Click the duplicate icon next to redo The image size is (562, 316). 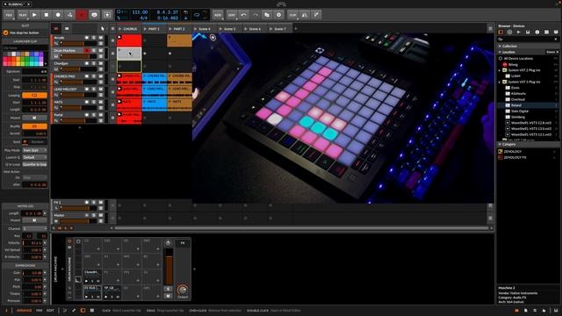[x=267, y=15]
